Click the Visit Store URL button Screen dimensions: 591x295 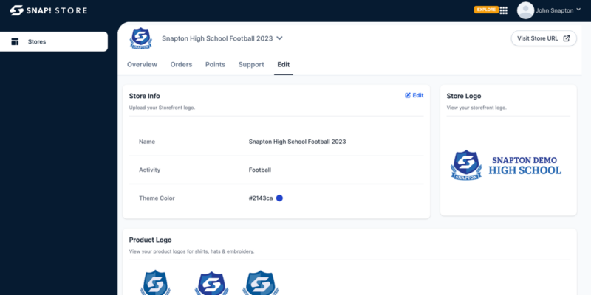pos(544,38)
